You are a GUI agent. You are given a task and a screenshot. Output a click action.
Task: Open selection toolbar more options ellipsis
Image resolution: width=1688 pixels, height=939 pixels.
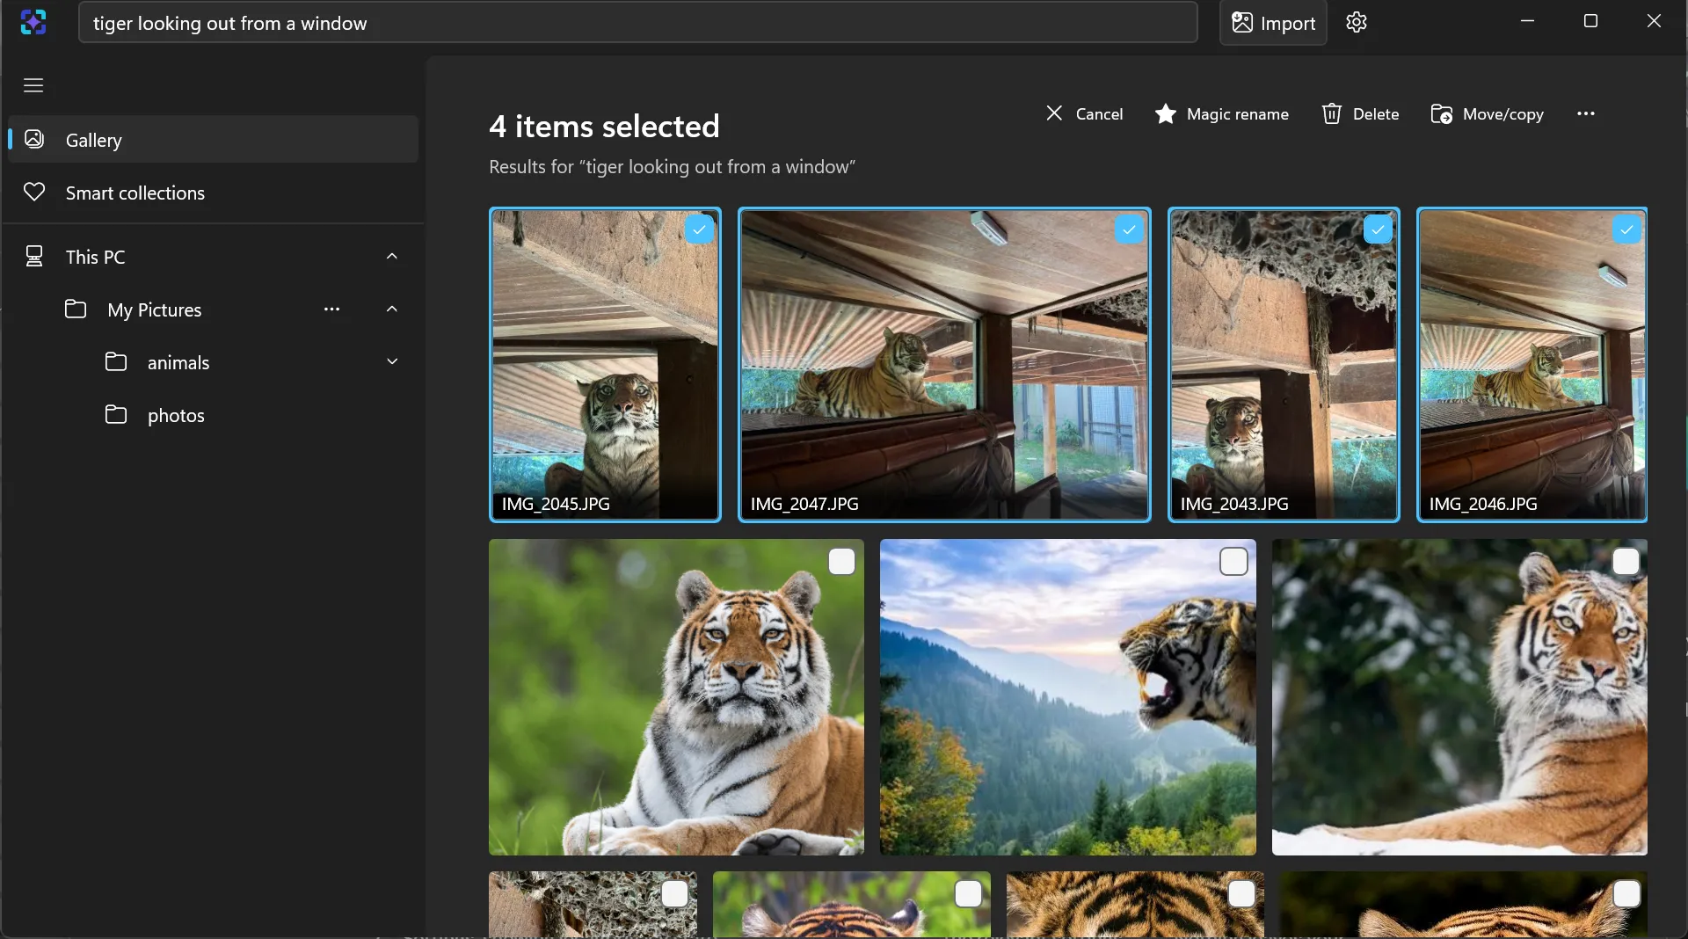(1585, 113)
